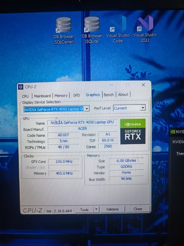
Task: Open the Memory tab
Action: [61, 95]
